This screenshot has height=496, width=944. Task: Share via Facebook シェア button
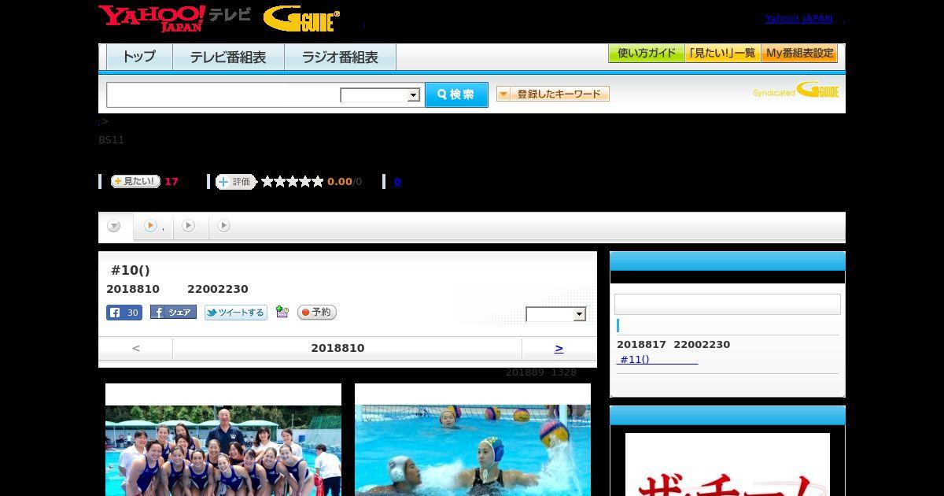point(173,313)
